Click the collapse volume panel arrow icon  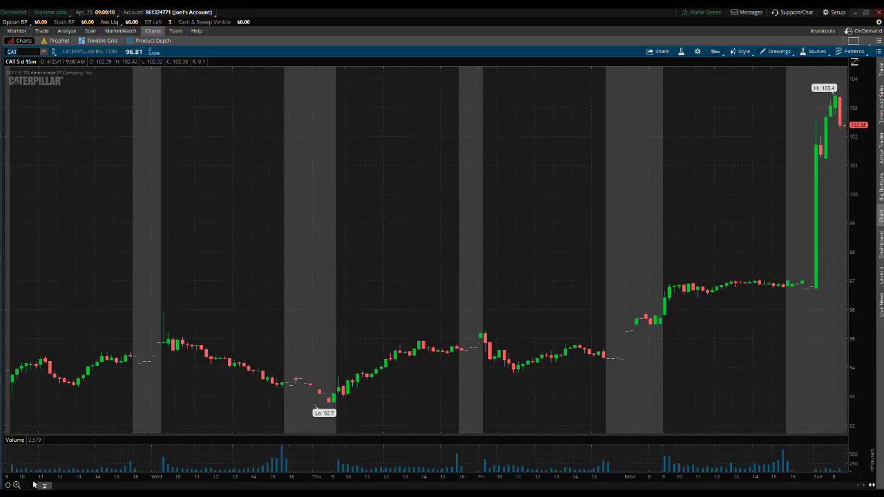(x=44, y=485)
